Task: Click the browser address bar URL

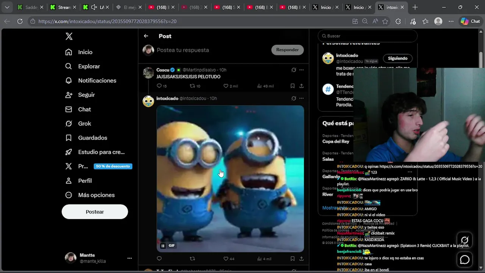Action: pyautogui.click(x=107, y=21)
